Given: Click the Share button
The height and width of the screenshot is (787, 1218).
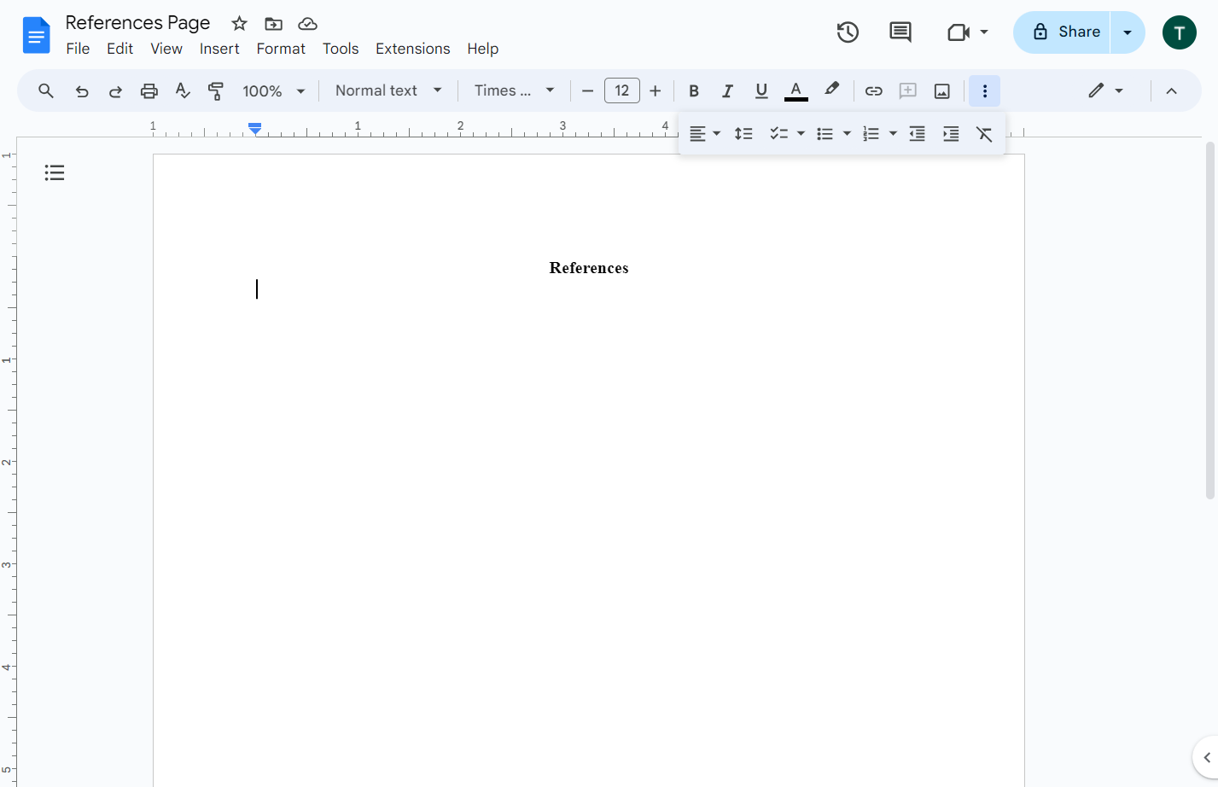Looking at the screenshot, I should (1062, 32).
